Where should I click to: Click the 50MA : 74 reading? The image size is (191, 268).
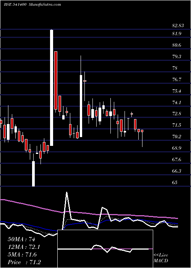click(x=21, y=239)
